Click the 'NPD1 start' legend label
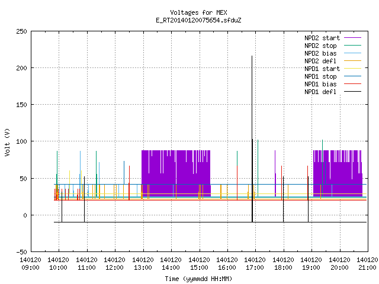 click(x=322, y=69)
